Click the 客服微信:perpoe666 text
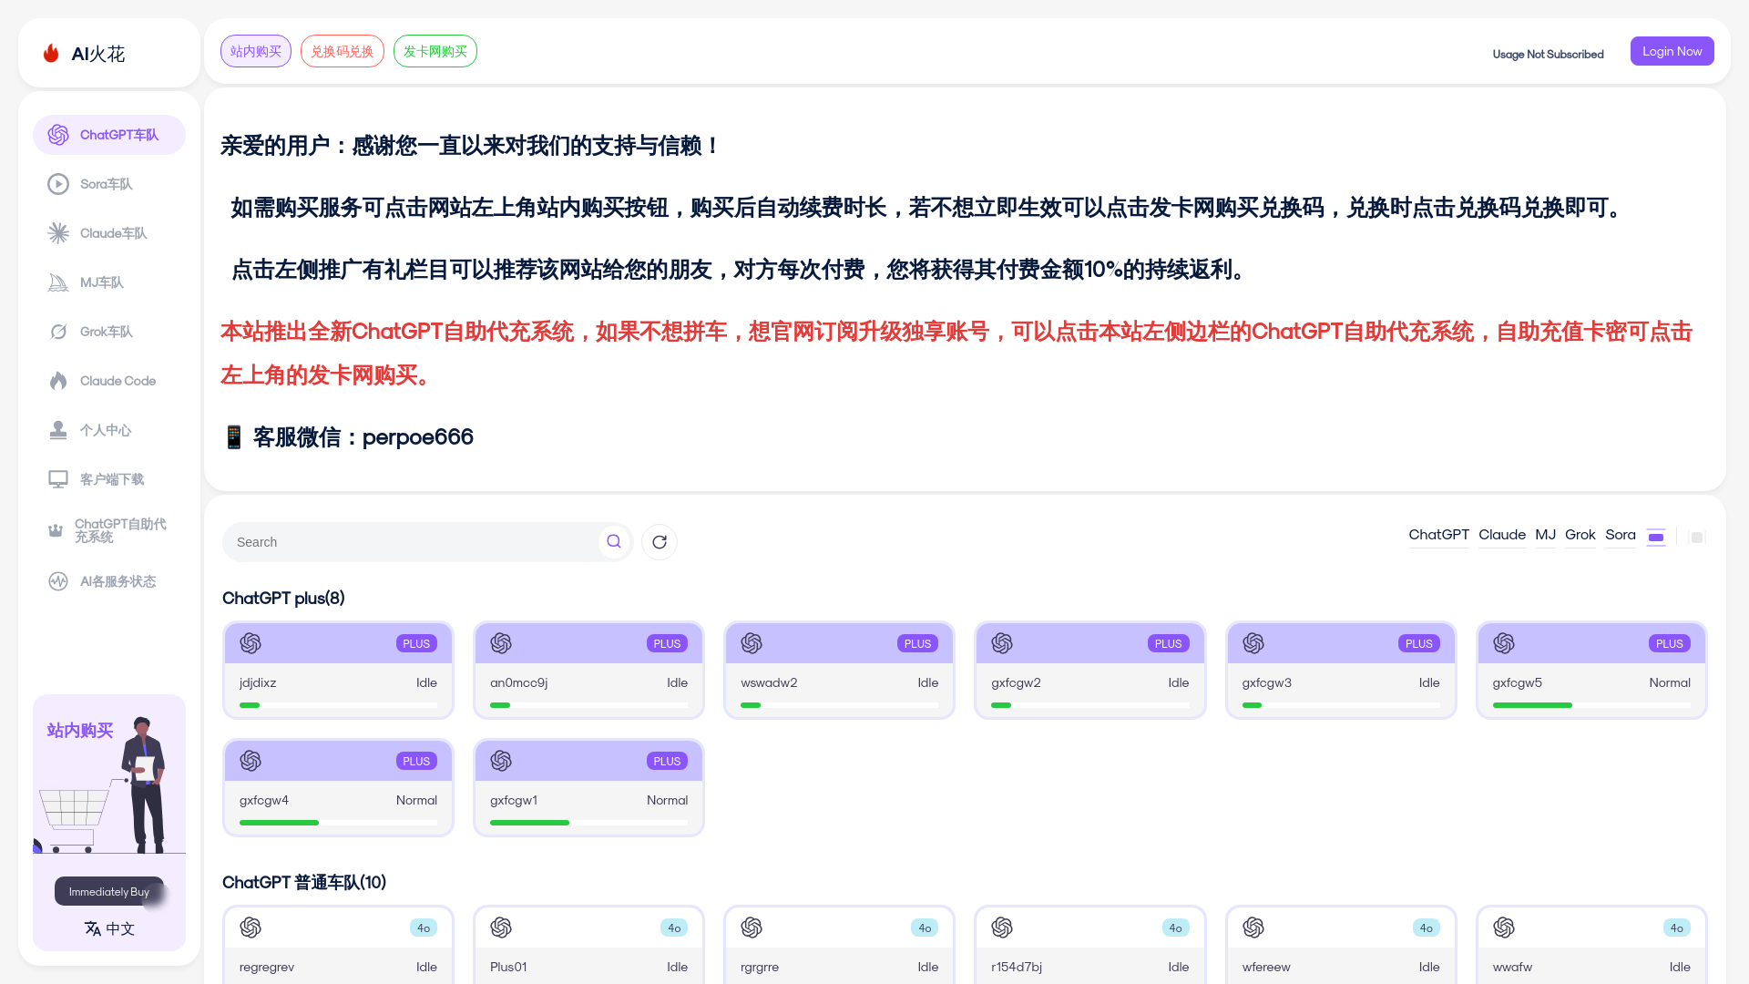 pos(363,437)
